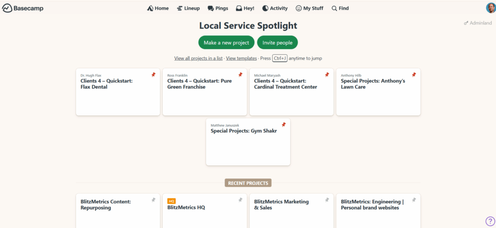Open the Lineup view

point(188,8)
